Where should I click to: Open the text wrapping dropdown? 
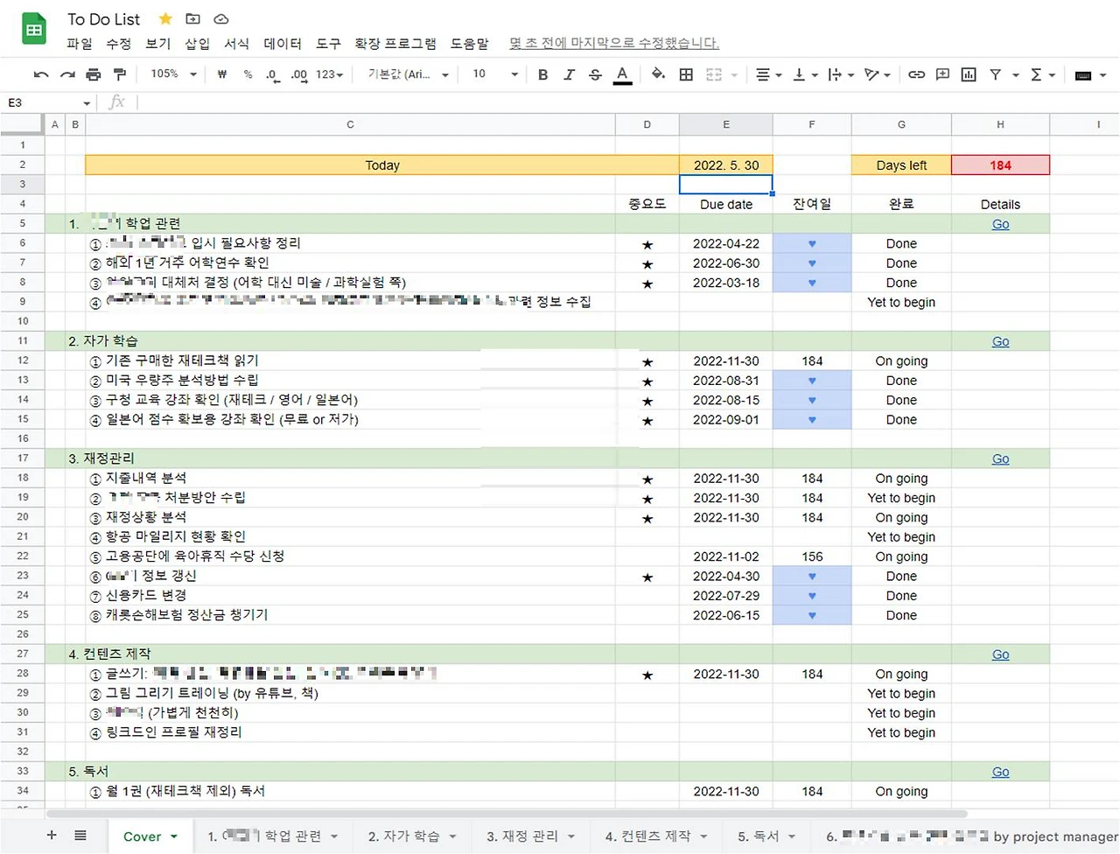pos(839,74)
